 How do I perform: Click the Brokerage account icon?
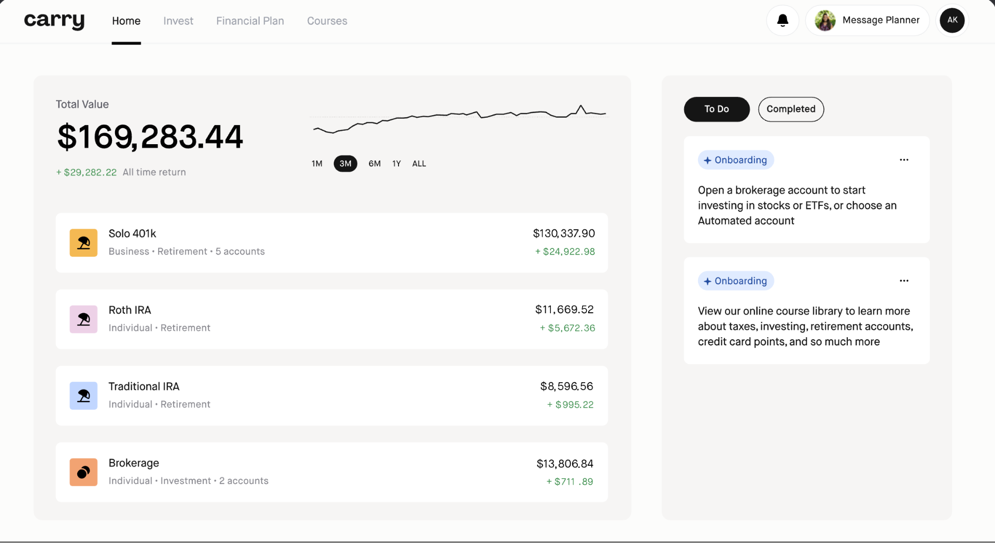83,472
